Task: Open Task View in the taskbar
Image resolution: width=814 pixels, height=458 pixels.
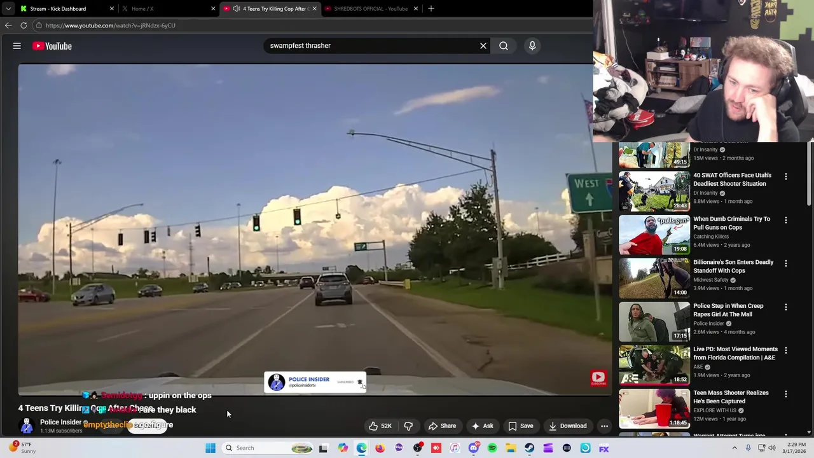Action: click(x=323, y=448)
